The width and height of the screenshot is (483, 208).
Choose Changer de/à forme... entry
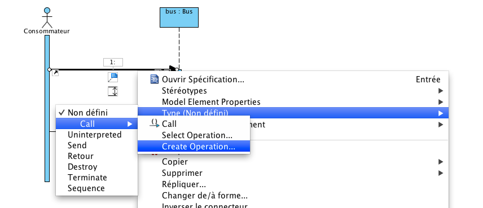point(205,195)
